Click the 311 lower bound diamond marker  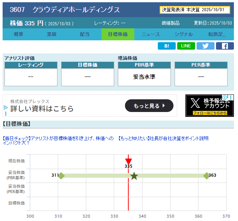pyautogui.click(x=62, y=176)
